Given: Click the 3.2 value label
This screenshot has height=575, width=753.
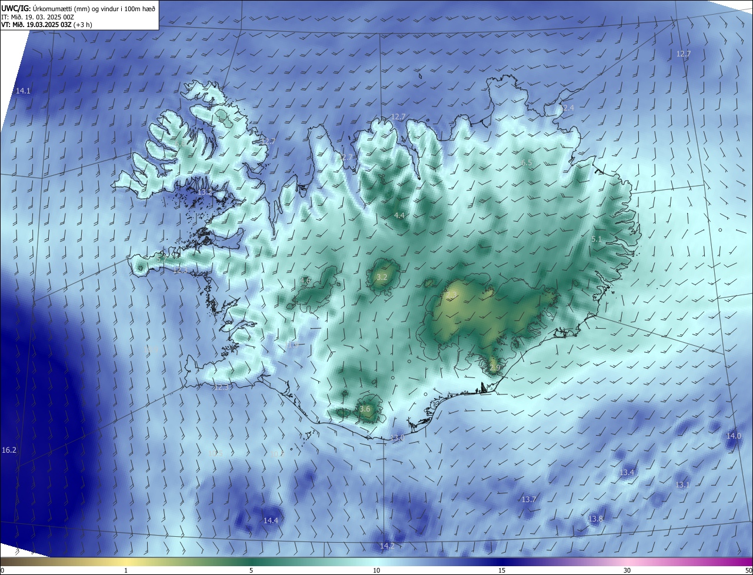Looking at the screenshot, I should [382, 277].
